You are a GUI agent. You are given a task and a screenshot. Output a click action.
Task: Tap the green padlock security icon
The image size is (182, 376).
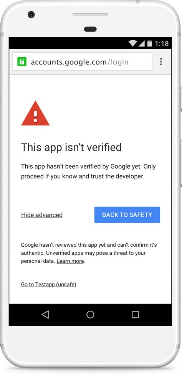(22, 62)
